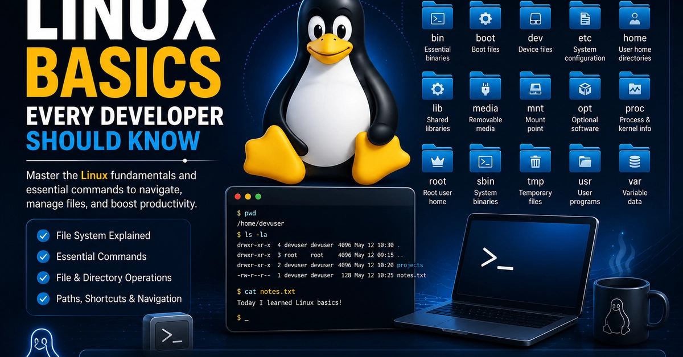
Task: Click the "Removable media" description
Action: coord(485,124)
